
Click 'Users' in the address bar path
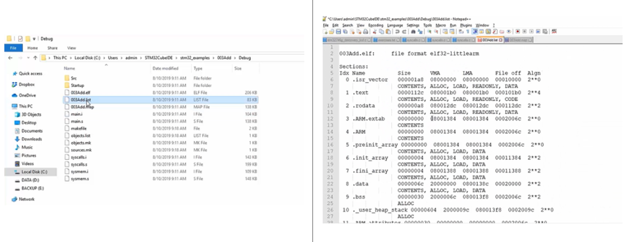113,58
